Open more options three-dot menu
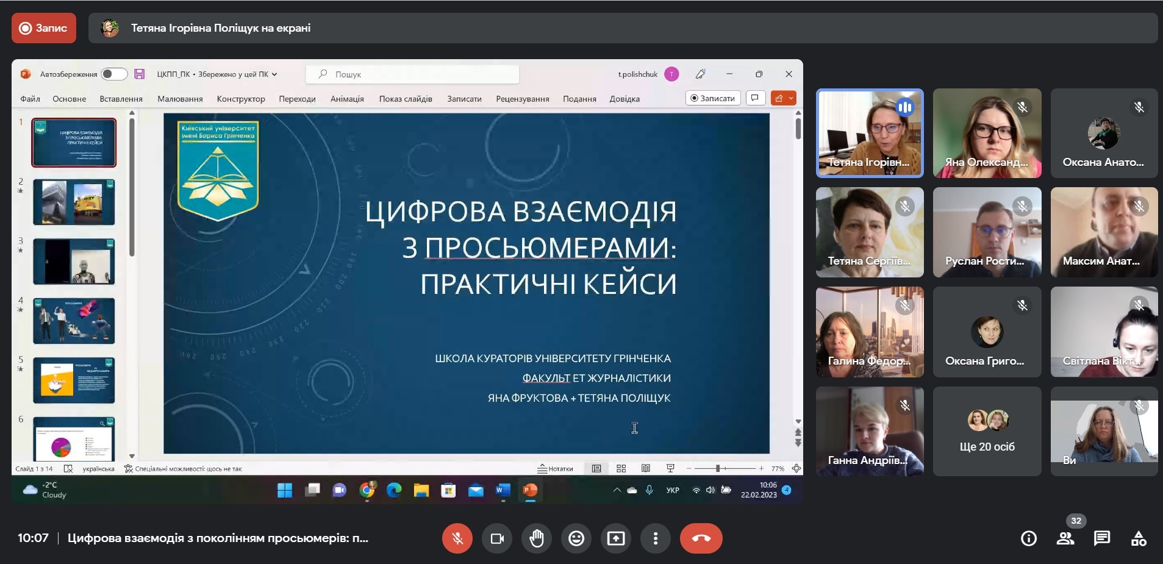The width and height of the screenshot is (1163, 564). 656,538
